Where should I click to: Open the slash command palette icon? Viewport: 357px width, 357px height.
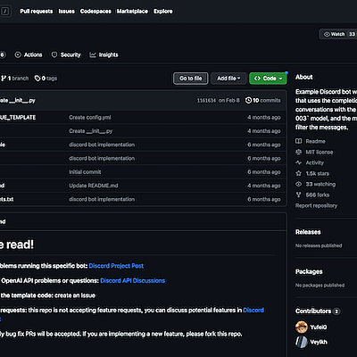point(5,12)
